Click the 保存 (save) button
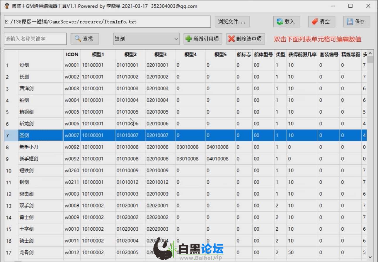Screen dimensions: 378x262 (x=357, y=22)
